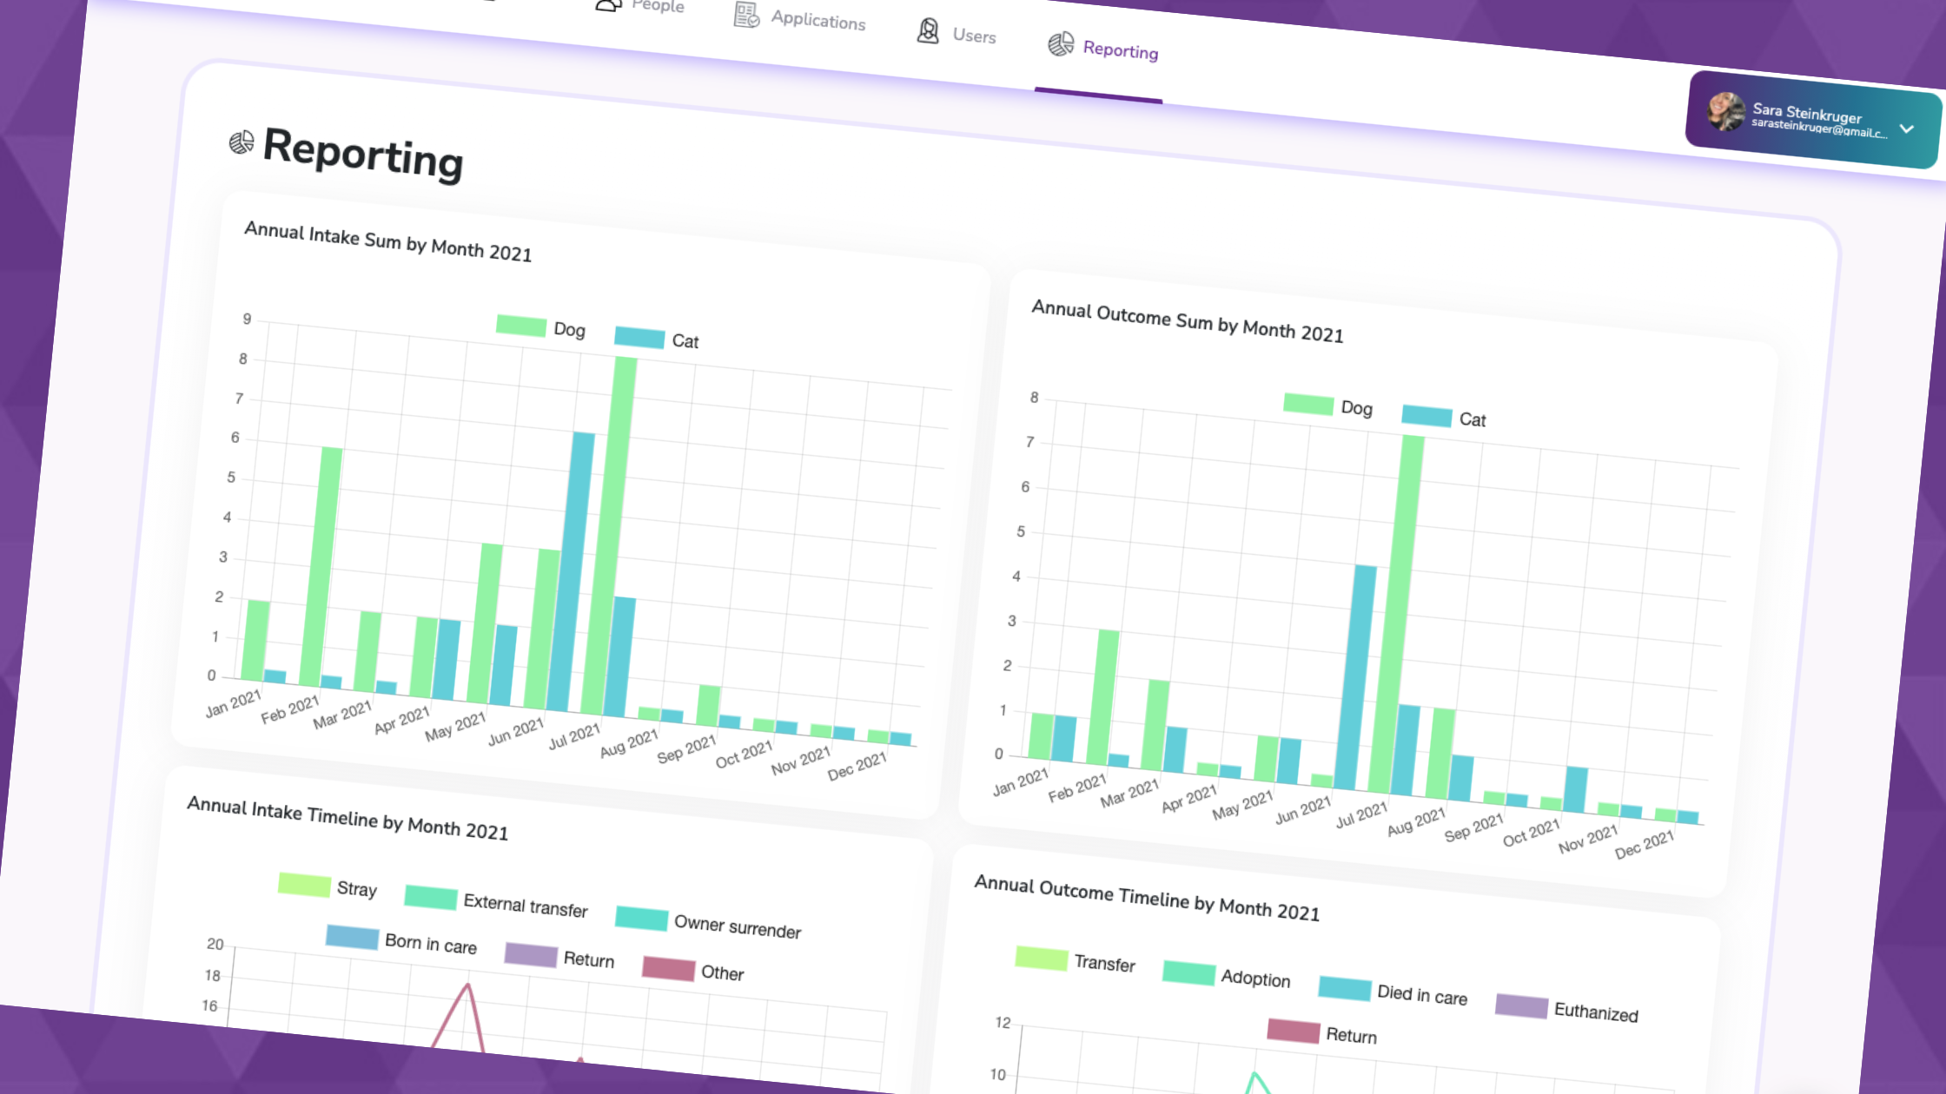Click the Jun 2021 Cat bar in Intake Sum

click(x=571, y=571)
